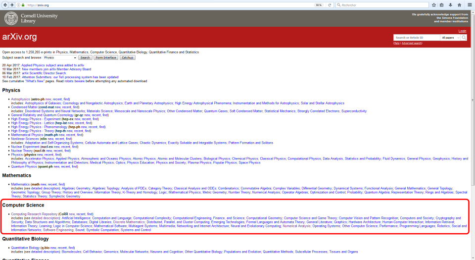Open High Energy Physics - Theory link
The height and width of the screenshot is (260, 475).
coord(33,131)
